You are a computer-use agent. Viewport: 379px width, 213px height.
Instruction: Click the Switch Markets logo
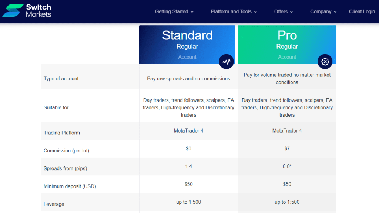coord(27,11)
